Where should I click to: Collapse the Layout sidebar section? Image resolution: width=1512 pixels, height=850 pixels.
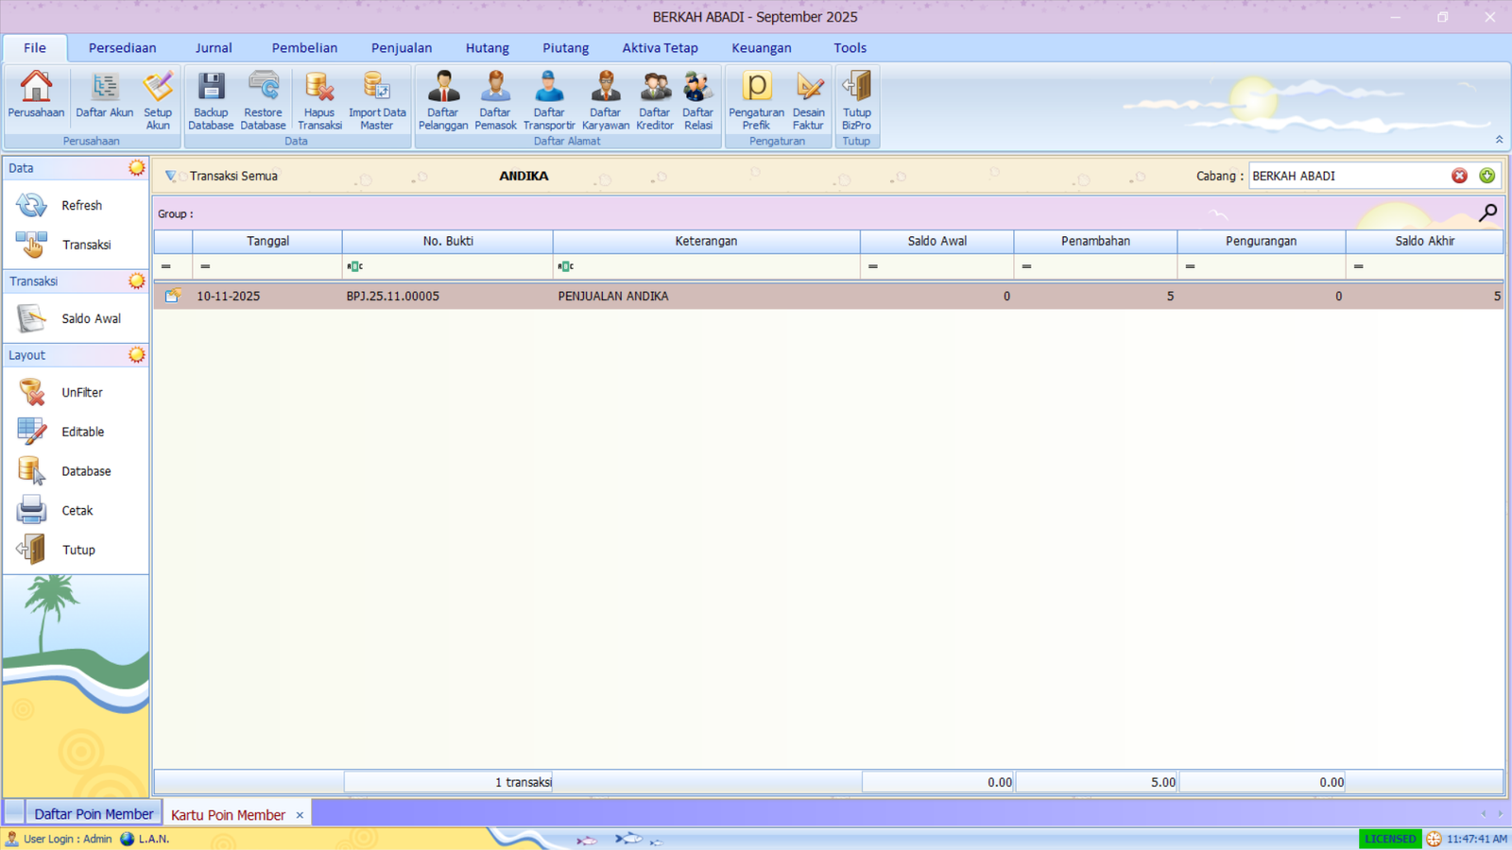pyautogui.click(x=137, y=355)
